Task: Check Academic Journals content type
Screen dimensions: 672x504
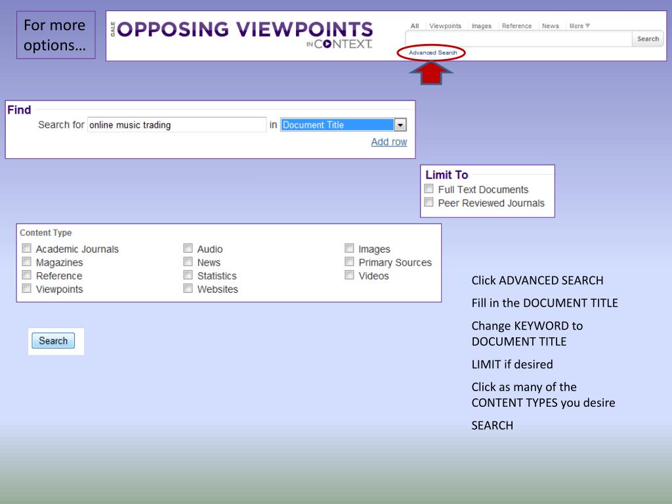Action: point(26,248)
